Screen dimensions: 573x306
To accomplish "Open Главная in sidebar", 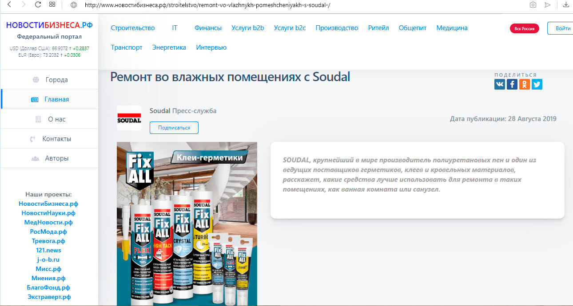I will click(49, 99).
